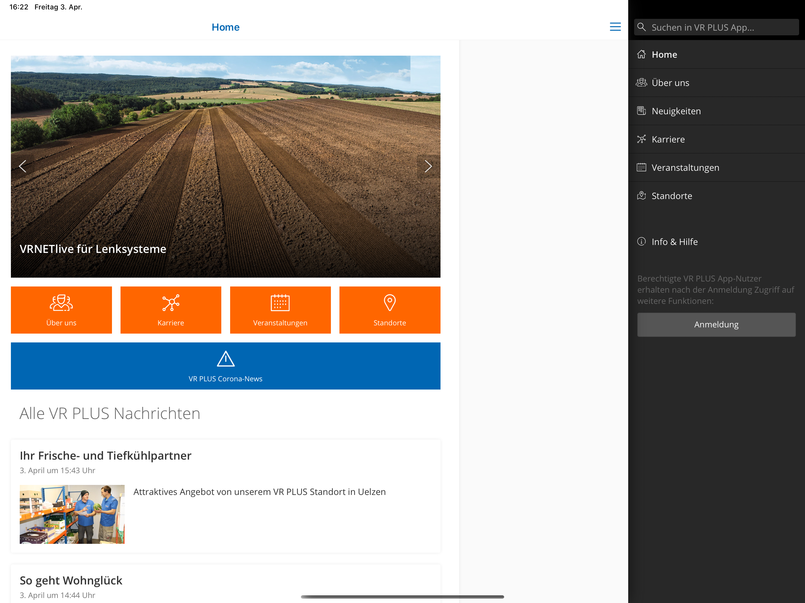Screen dimensions: 805x603
Task: Open the Standorte label on the orange tile
Action: tap(390, 323)
